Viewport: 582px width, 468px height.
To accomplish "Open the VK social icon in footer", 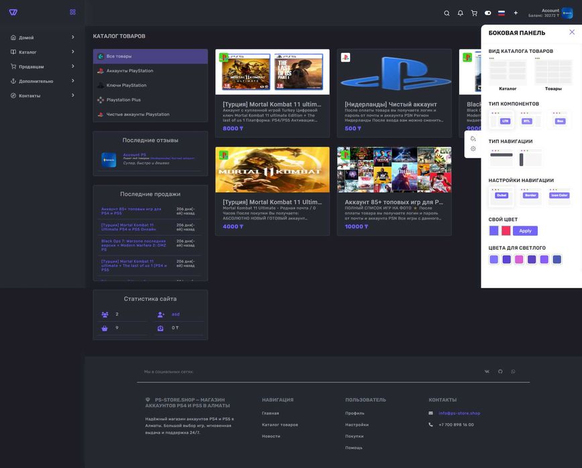I will [x=487, y=372].
